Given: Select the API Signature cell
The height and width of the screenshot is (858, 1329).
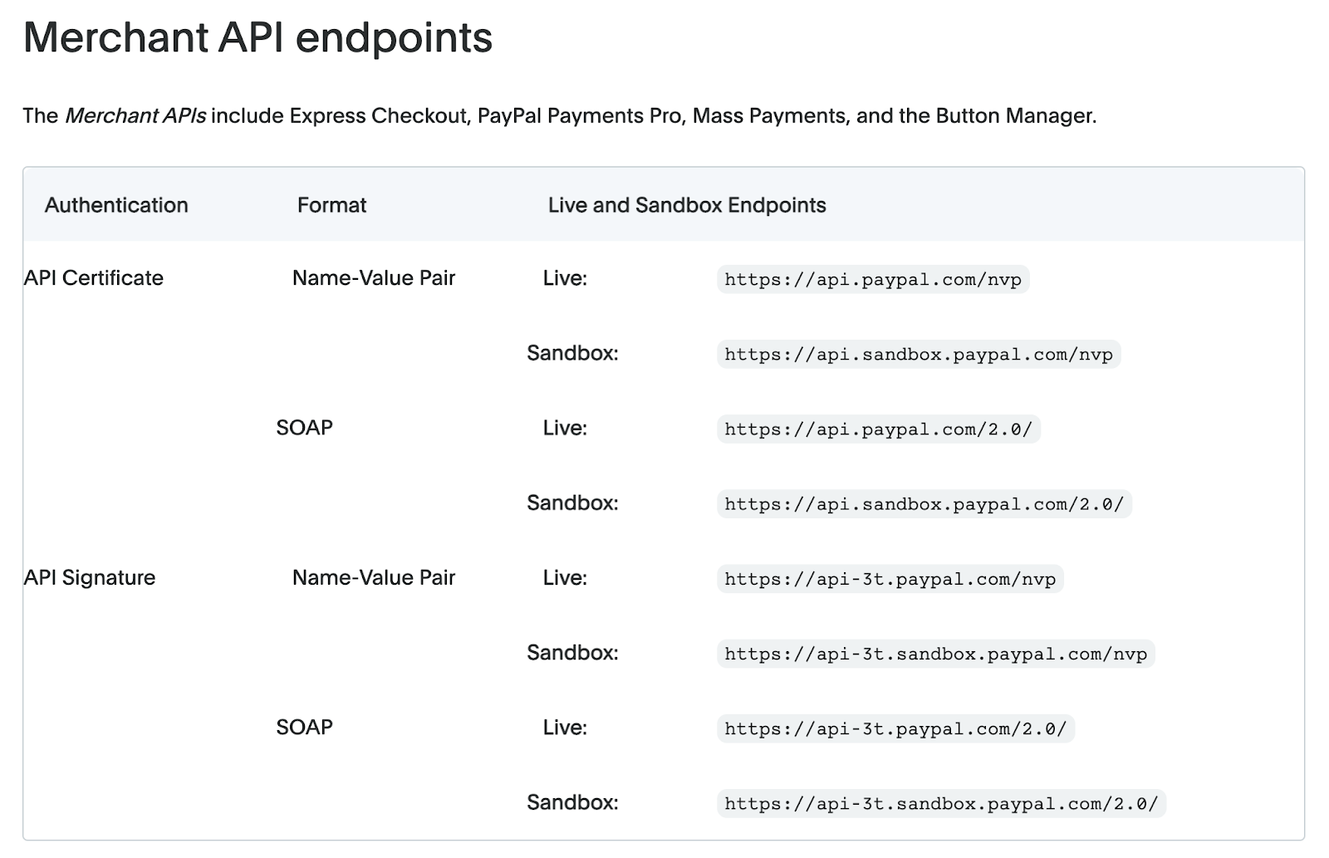Looking at the screenshot, I should pos(90,577).
